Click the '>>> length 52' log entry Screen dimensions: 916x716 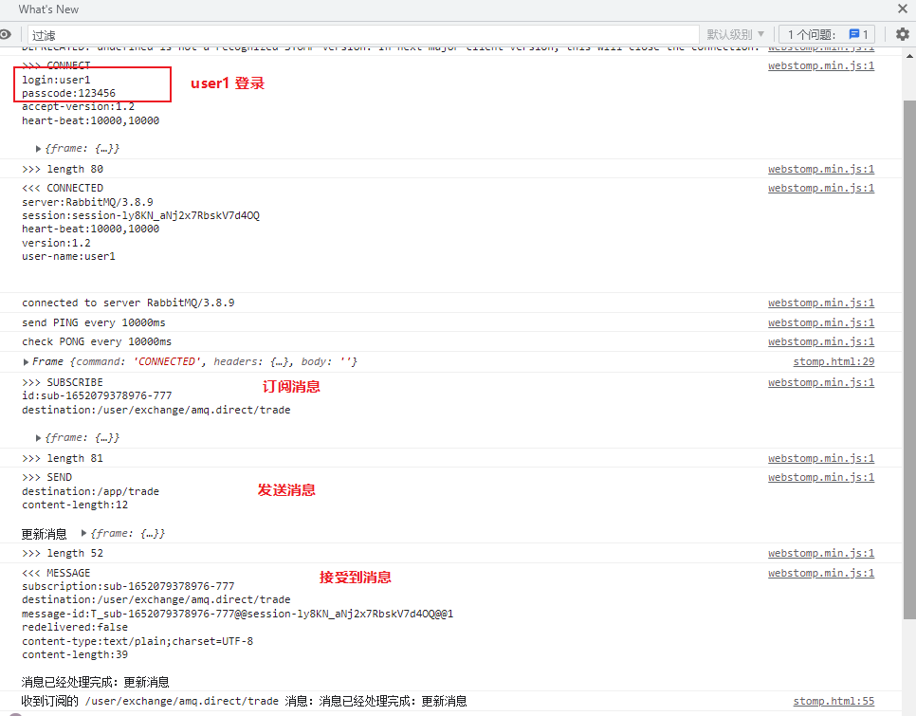click(x=63, y=553)
